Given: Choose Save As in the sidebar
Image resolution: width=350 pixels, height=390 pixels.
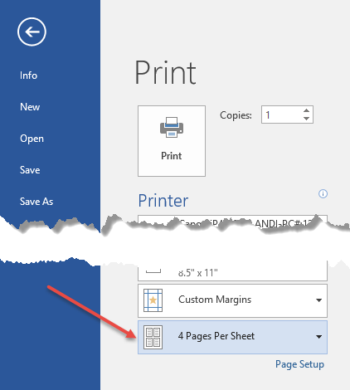Looking at the screenshot, I should pyautogui.click(x=36, y=202).
